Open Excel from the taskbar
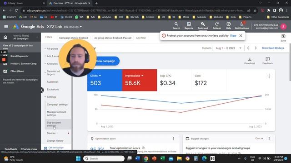The width and height of the screenshot is (291, 163). (162, 158)
